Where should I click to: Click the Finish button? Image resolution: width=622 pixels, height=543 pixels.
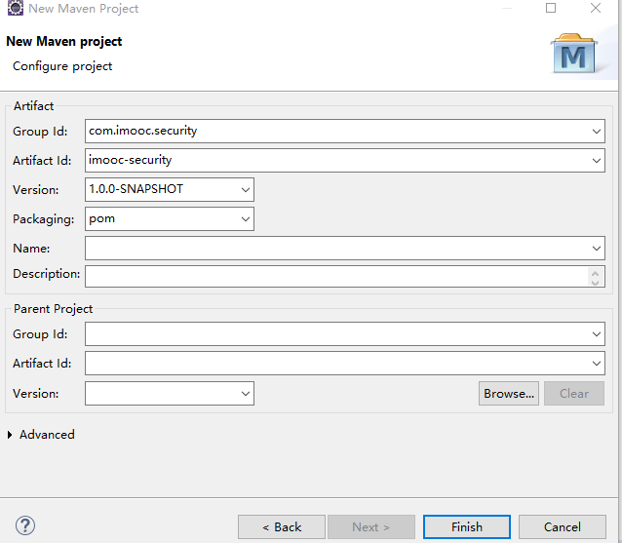pos(466,527)
